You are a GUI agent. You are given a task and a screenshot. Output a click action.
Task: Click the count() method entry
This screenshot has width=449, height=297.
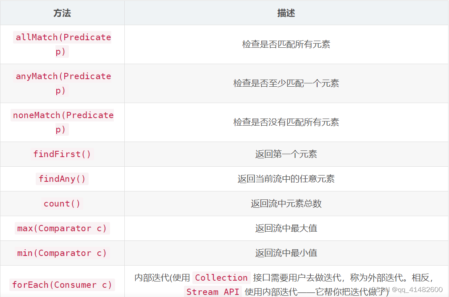(x=62, y=203)
